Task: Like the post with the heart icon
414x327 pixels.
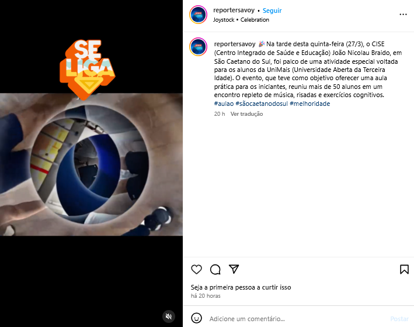Action: click(196, 269)
